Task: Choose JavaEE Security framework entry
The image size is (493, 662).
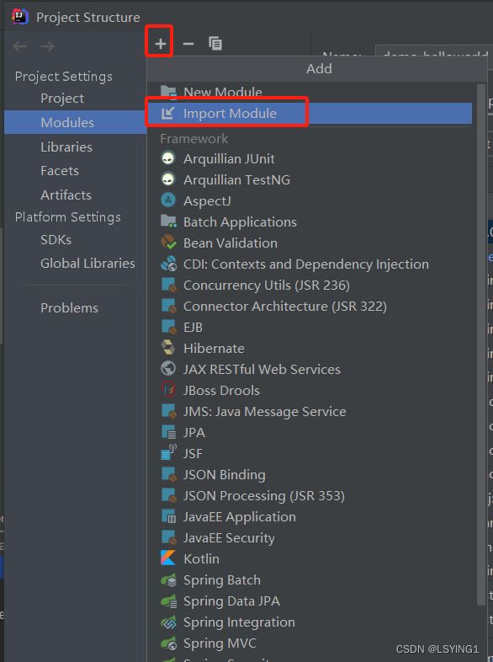Action: pos(310,537)
